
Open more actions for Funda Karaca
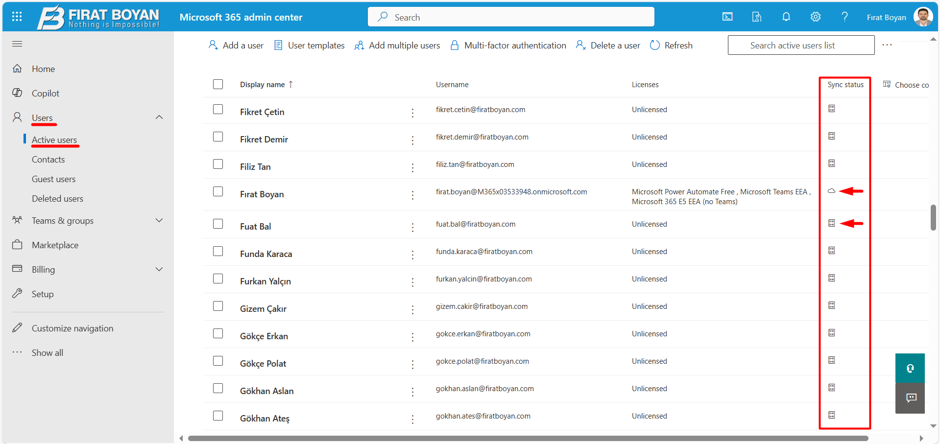[413, 255]
